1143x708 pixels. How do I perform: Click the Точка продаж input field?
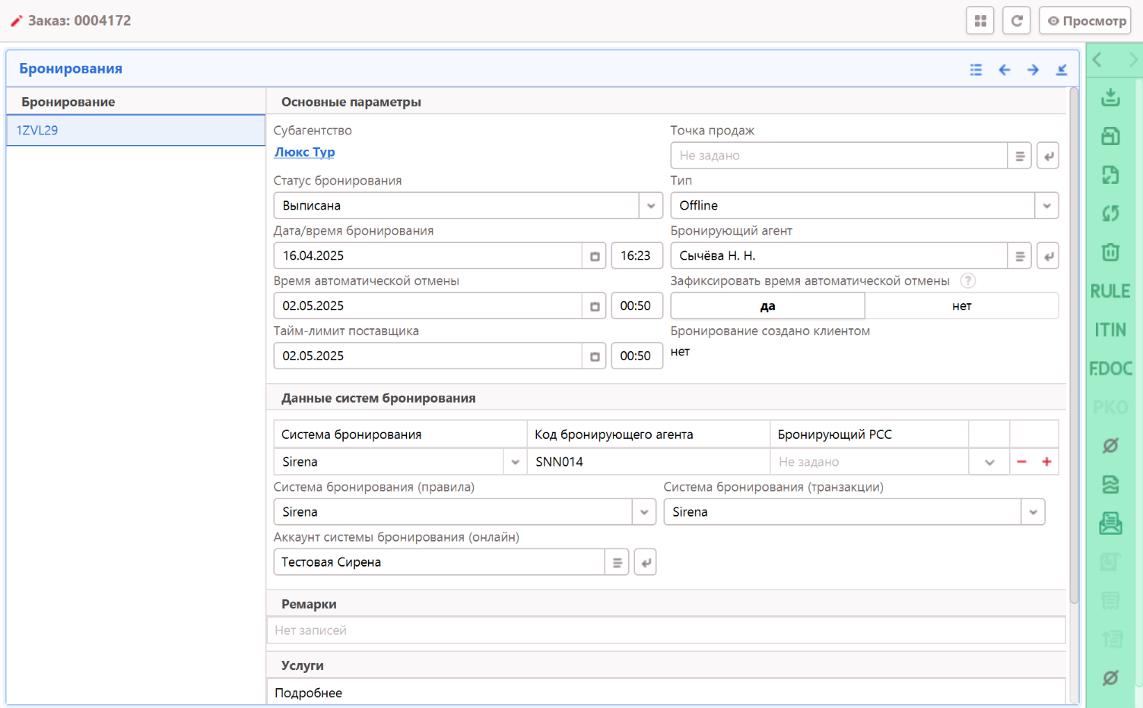pyautogui.click(x=838, y=156)
